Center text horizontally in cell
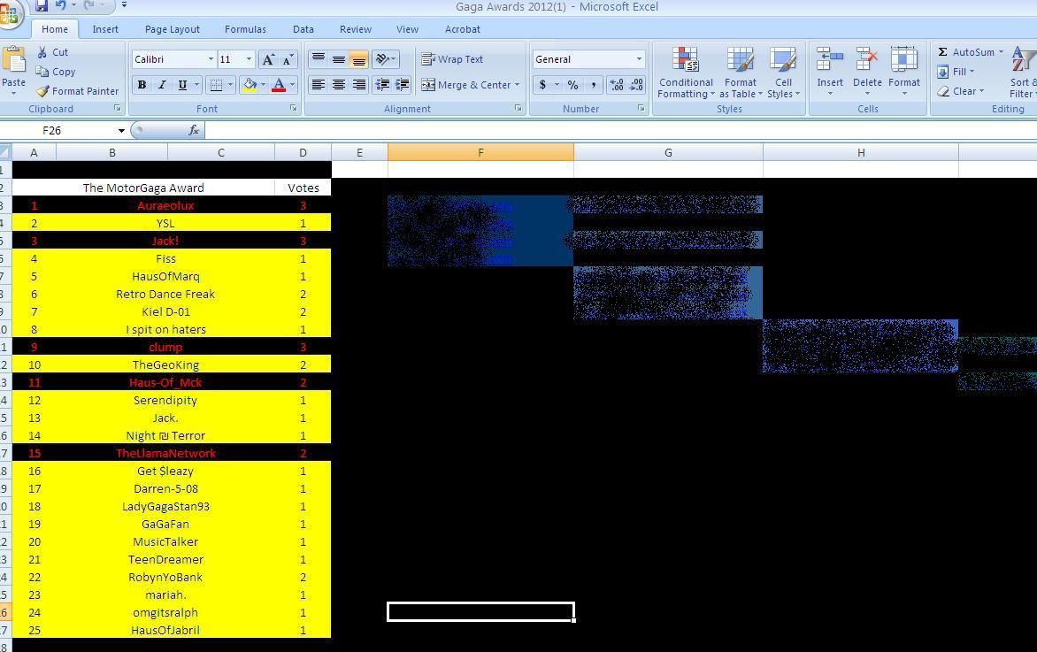Viewport: 1037px width, 652px height. (x=338, y=85)
